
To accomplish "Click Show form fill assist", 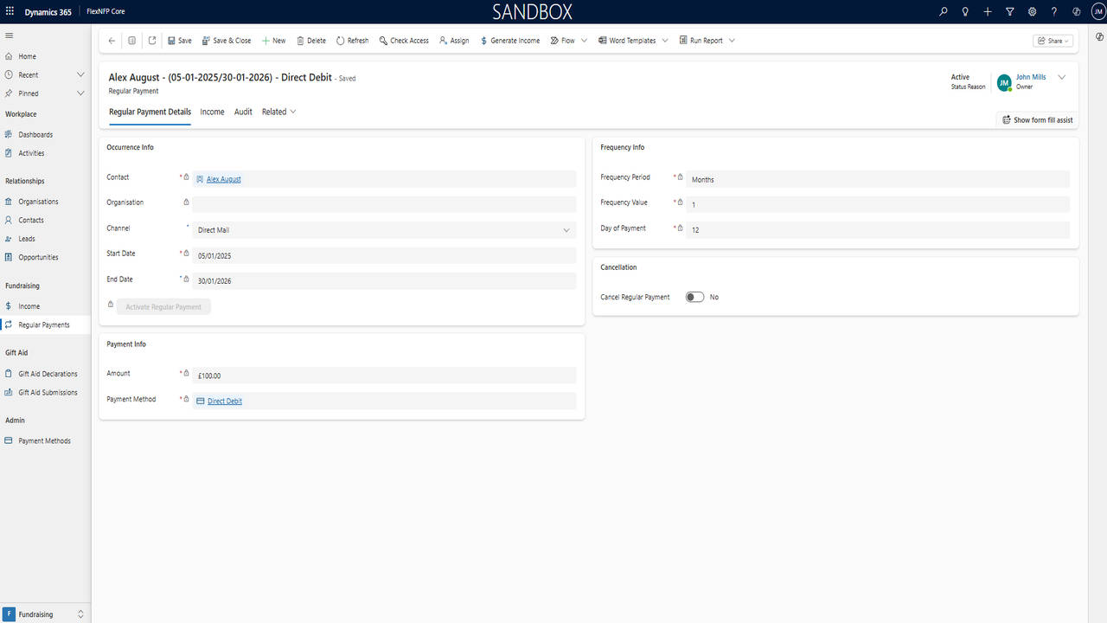I will point(1037,119).
